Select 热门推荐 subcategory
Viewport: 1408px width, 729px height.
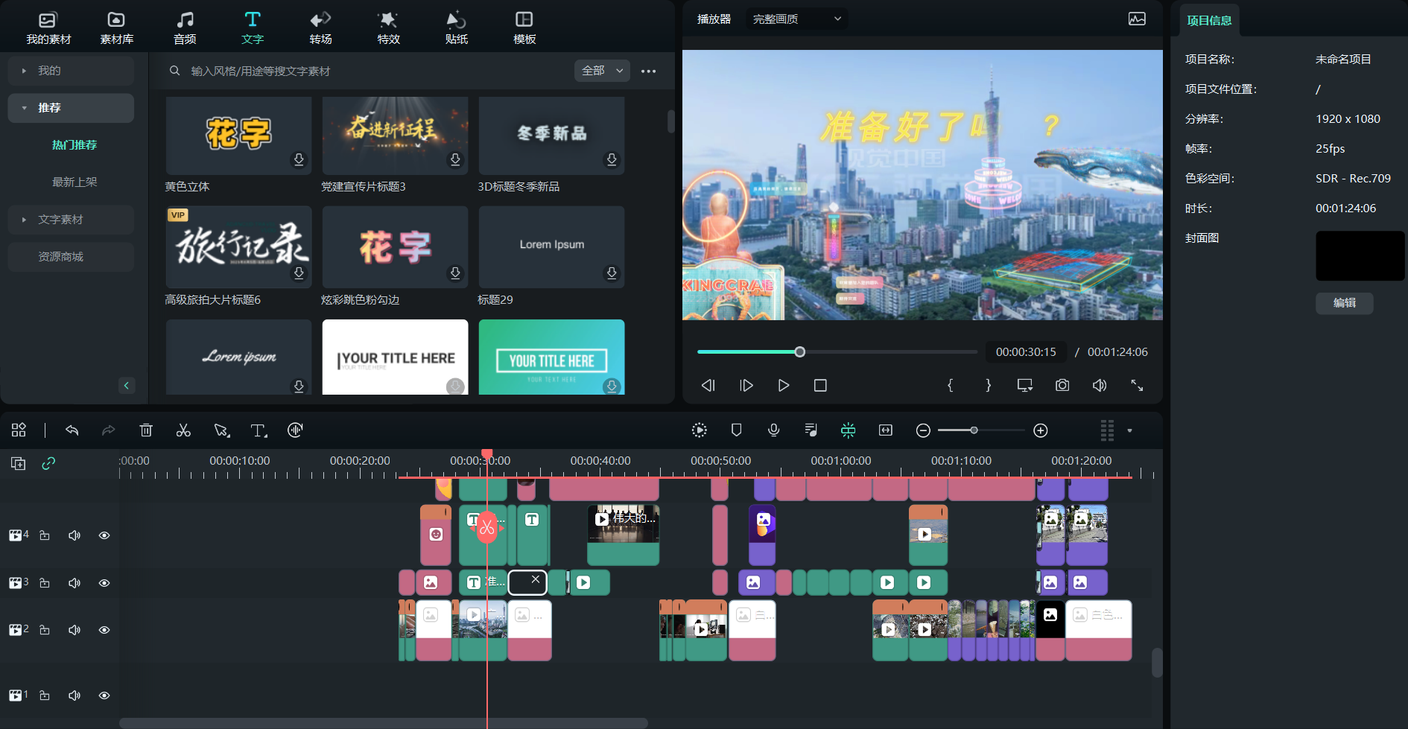tap(74, 145)
